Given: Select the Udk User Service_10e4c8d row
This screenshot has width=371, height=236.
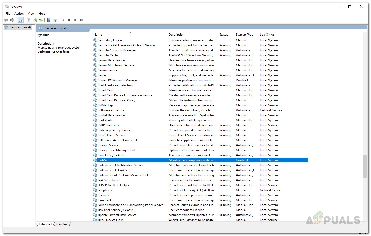Looking at the screenshot, I should pyautogui.click(x=200, y=210).
